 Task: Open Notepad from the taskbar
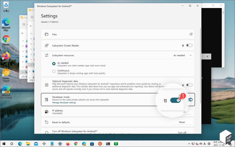click(52, 144)
